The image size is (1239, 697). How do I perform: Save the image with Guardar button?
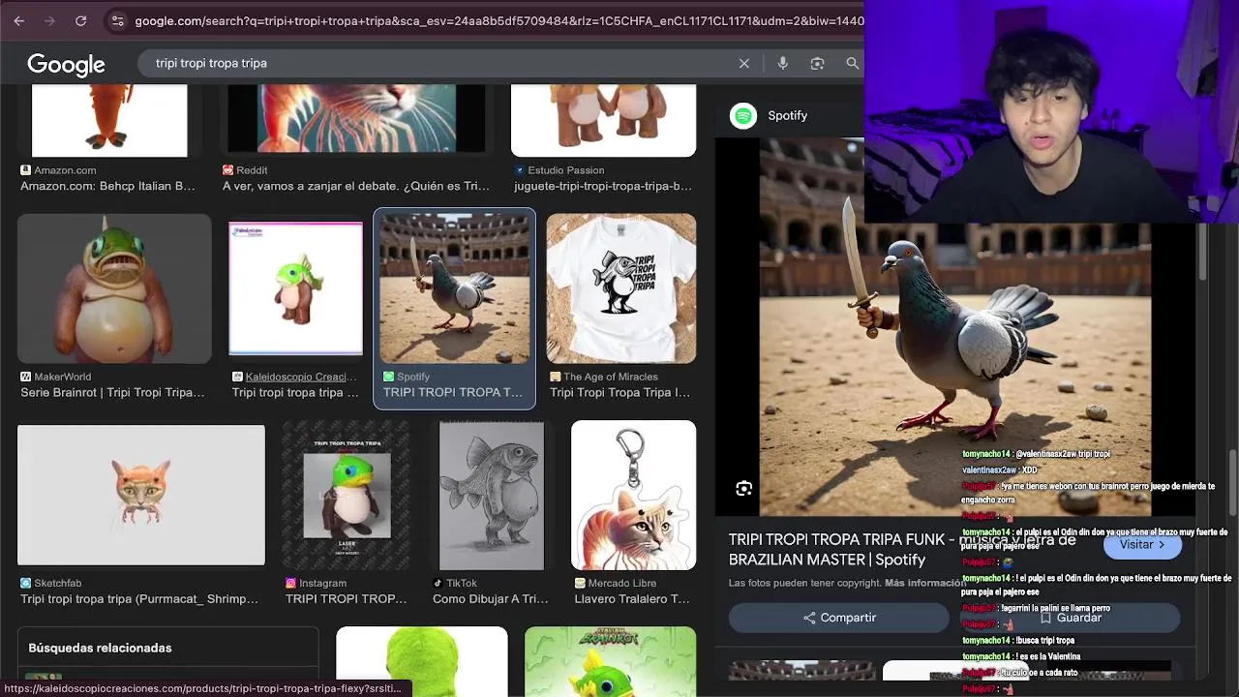pyautogui.click(x=1070, y=618)
